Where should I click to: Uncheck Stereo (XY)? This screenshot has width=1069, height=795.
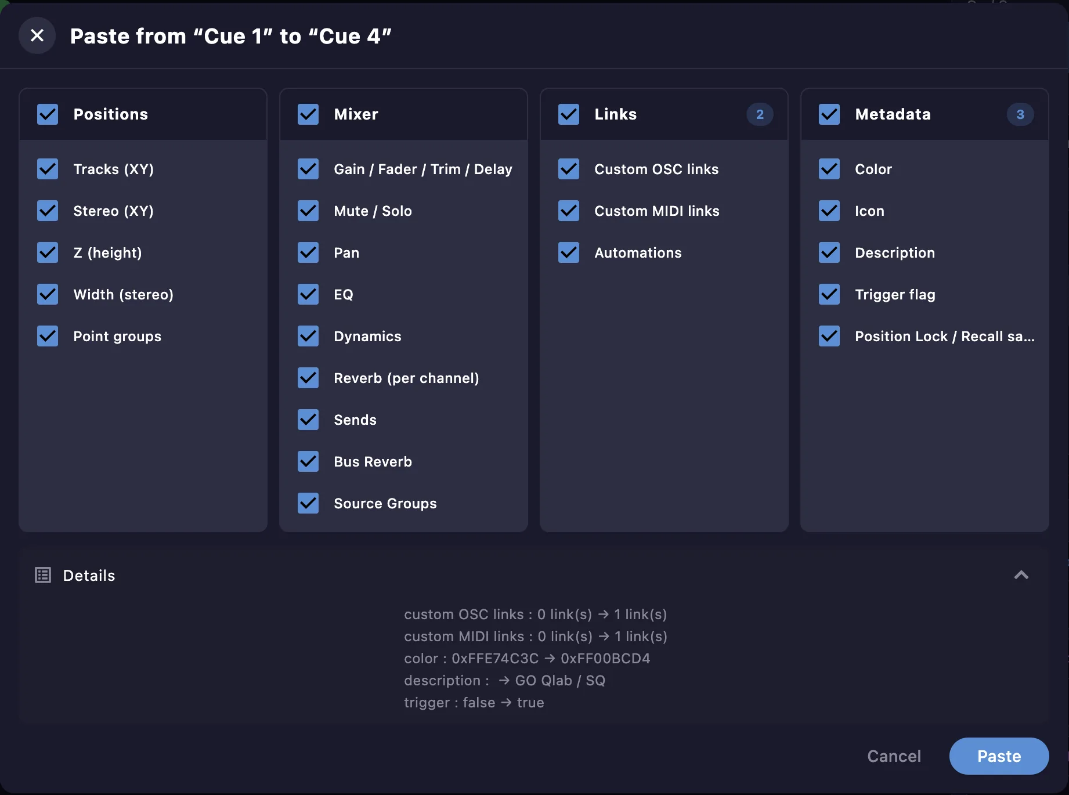point(48,211)
